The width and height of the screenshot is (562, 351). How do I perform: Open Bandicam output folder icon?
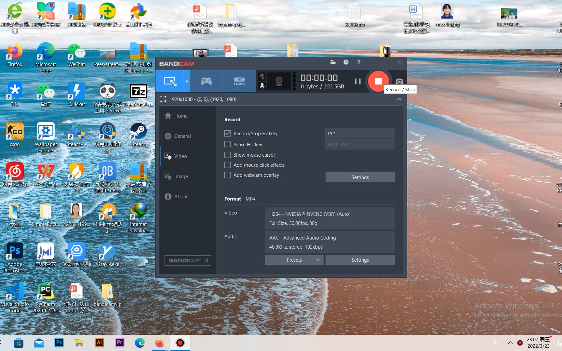(x=333, y=62)
